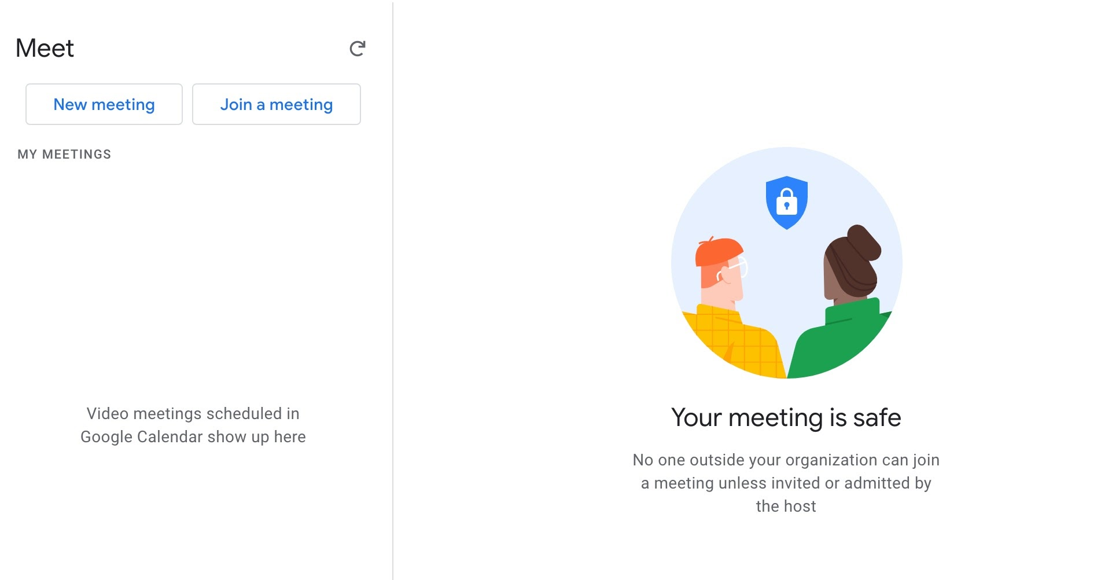The image size is (1112, 580).
Task: Select the MY MEETINGS section label
Action: pyautogui.click(x=64, y=155)
